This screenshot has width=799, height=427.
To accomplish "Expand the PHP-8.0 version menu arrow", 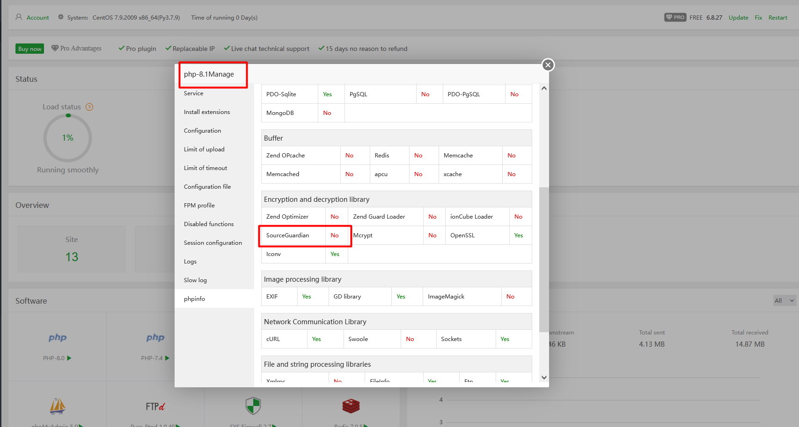I will point(69,358).
